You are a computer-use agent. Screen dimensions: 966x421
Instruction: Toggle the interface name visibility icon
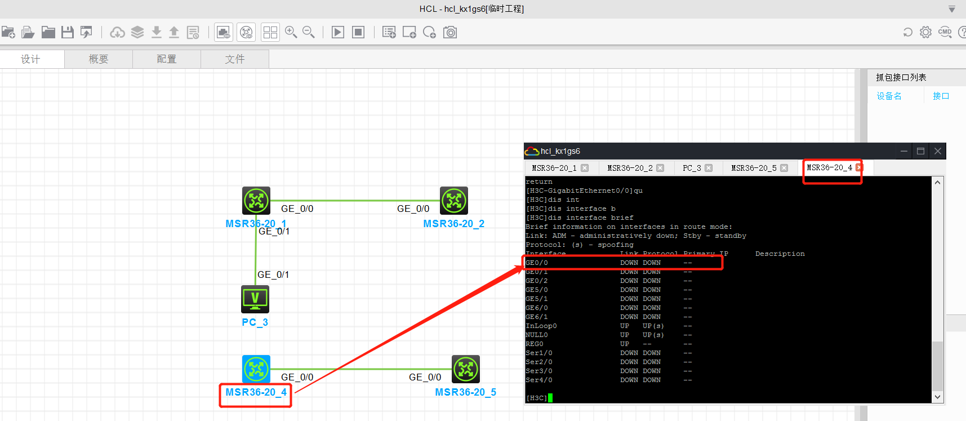(x=224, y=32)
